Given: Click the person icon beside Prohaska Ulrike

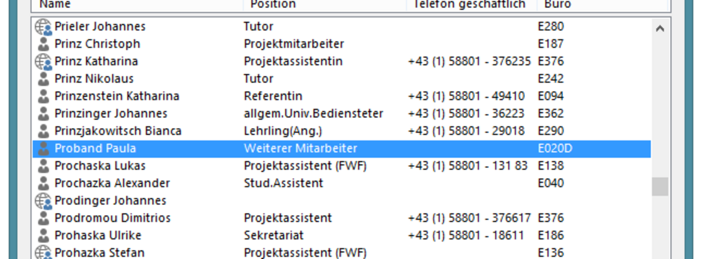Looking at the screenshot, I should [43, 236].
